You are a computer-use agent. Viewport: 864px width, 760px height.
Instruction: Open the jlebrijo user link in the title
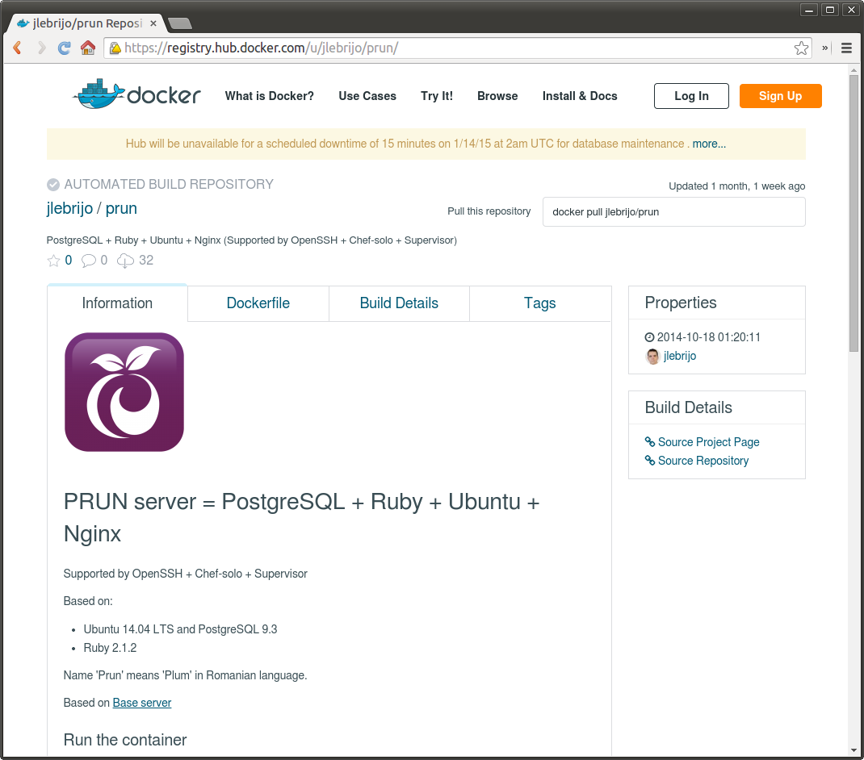pyautogui.click(x=69, y=209)
